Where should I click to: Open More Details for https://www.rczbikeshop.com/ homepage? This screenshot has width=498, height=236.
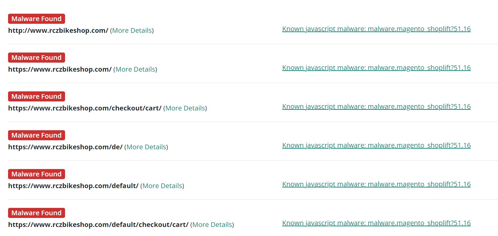tap(135, 69)
